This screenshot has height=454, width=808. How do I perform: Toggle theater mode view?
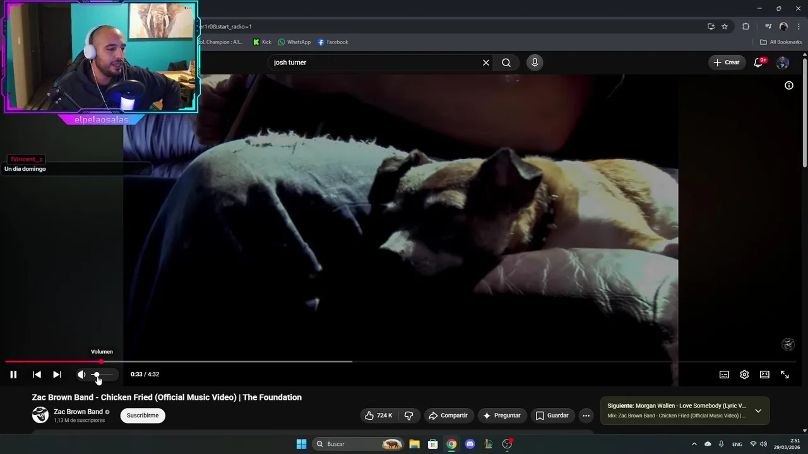pyautogui.click(x=764, y=375)
